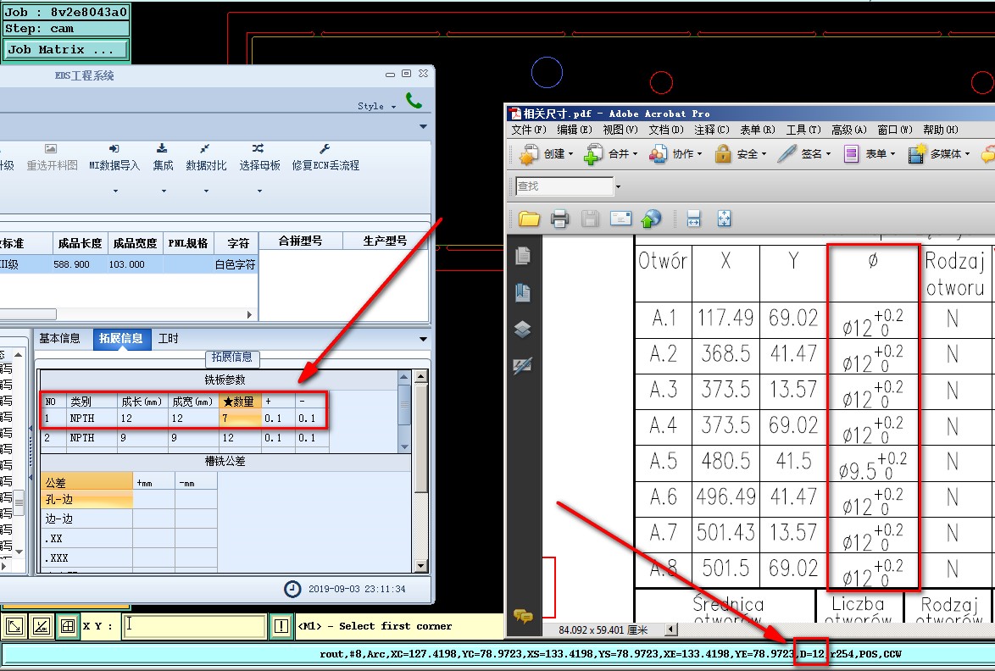Screen dimensions: 995x671
Task: Click the 生产型号 column header
Action: point(385,241)
